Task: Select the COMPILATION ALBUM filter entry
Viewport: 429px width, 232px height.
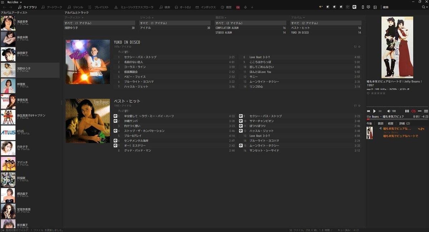Action: (x=228, y=28)
